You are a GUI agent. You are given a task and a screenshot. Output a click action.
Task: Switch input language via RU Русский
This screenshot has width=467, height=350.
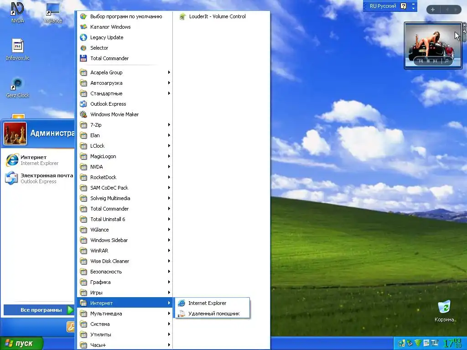tap(383, 6)
